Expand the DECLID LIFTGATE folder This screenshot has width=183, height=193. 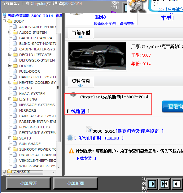[10, 54]
